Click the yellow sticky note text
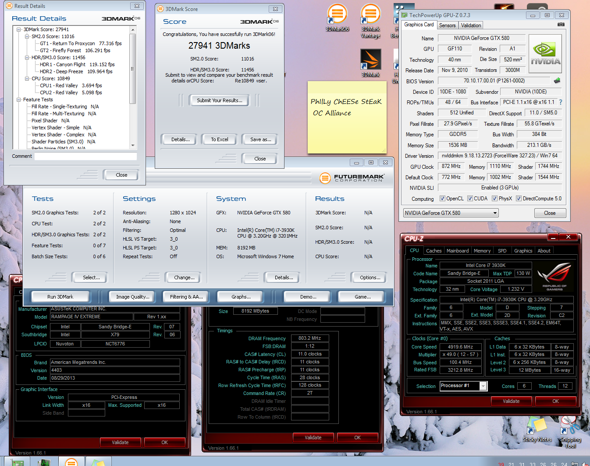 (346, 107)
